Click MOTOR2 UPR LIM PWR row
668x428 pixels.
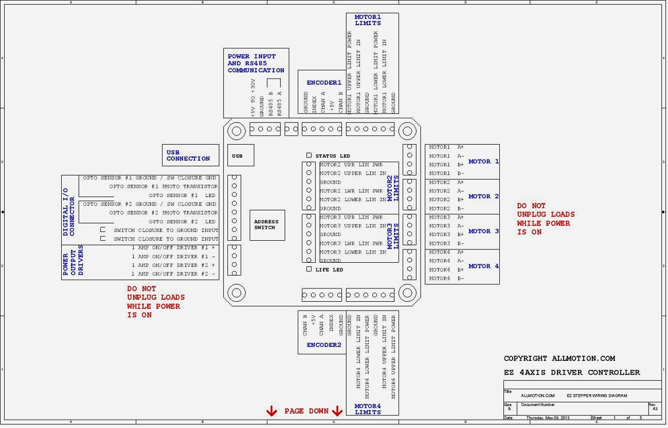(352, 165)
